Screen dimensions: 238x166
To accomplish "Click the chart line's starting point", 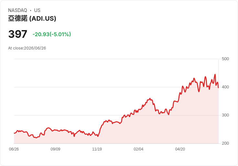I will coord(14,133).
